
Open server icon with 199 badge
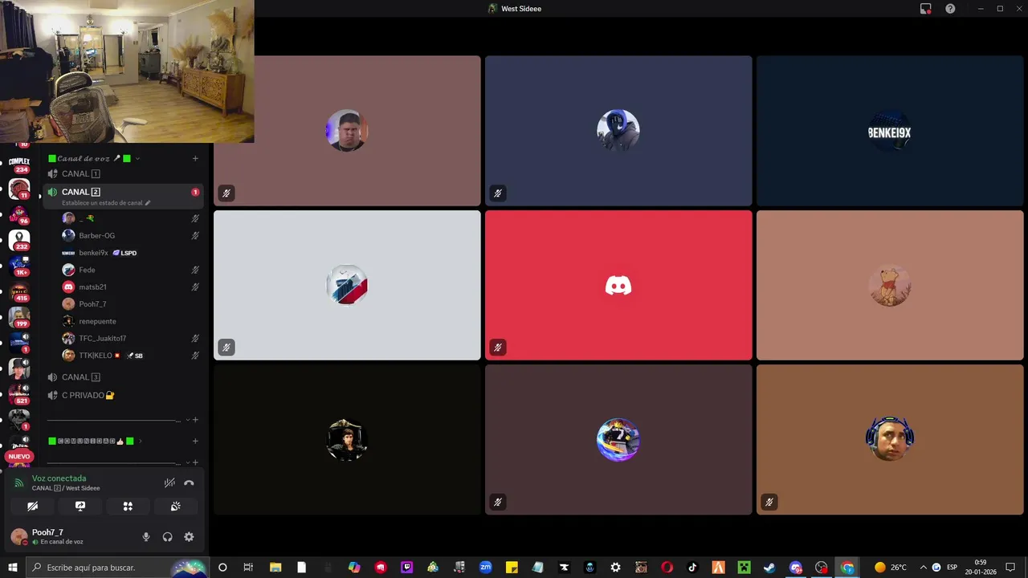pos(19,318)
